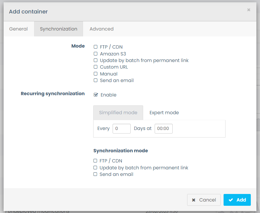
Task: Open the Synchronization tab
Action: click(58, 29)
